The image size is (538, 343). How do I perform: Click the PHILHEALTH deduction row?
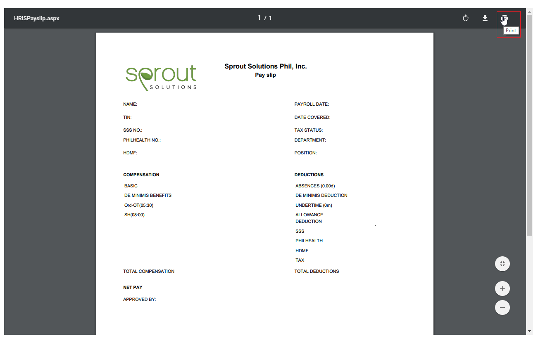(309, 241)
